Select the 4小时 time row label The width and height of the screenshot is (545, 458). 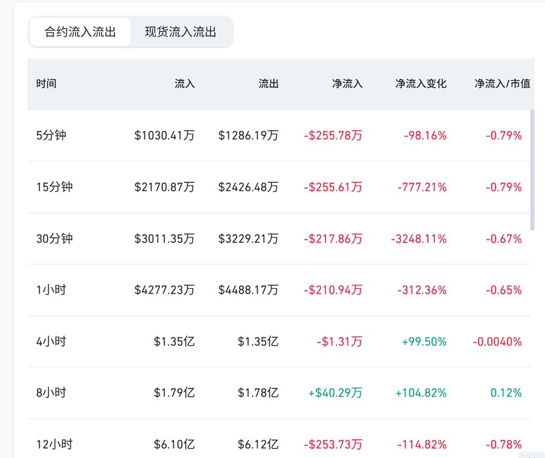coord(51,342)
